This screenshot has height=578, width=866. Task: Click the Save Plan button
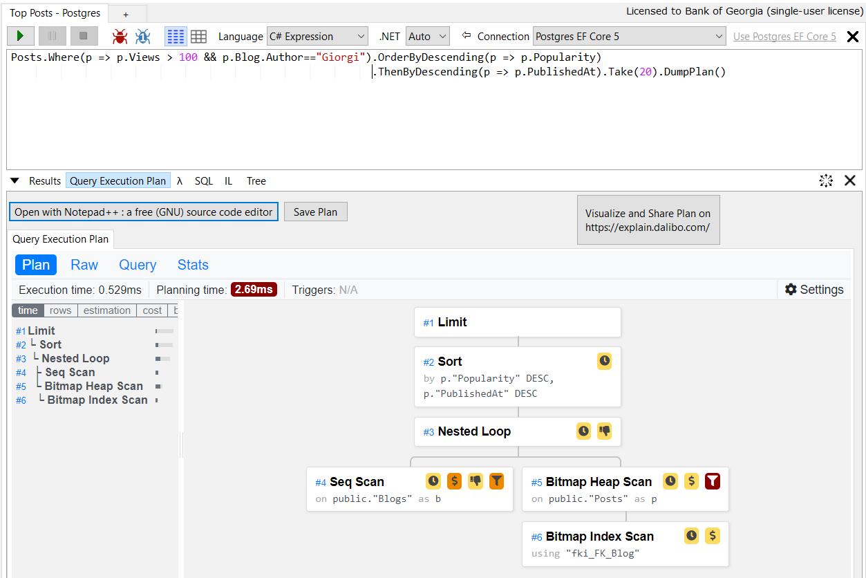tap(316, 212)
